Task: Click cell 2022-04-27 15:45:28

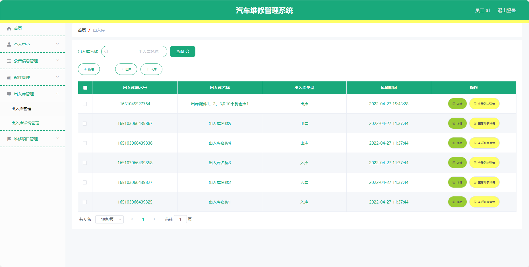Action: [389, 104]
